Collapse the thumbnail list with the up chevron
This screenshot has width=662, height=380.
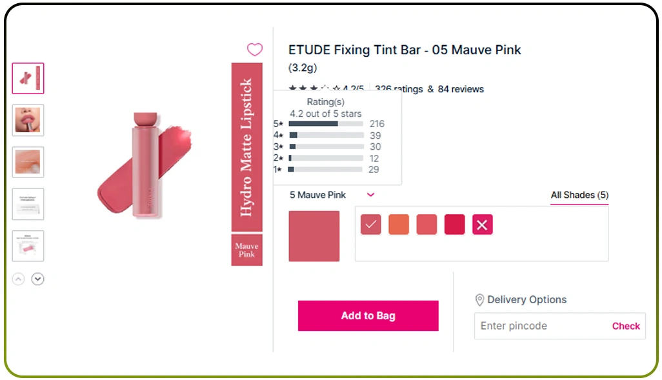(18, 279)
